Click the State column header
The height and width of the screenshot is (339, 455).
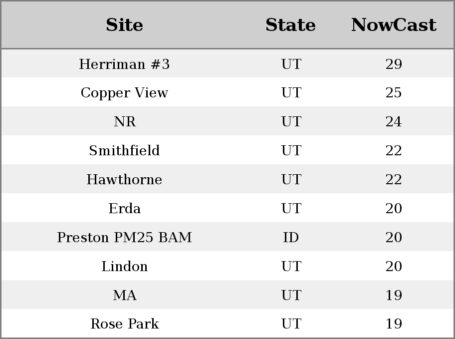tap(290, 25)
